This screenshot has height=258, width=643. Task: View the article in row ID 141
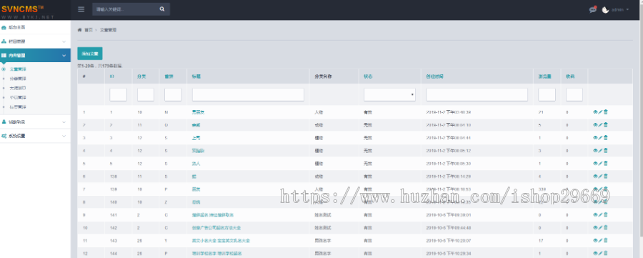click(x=595, y=214)
